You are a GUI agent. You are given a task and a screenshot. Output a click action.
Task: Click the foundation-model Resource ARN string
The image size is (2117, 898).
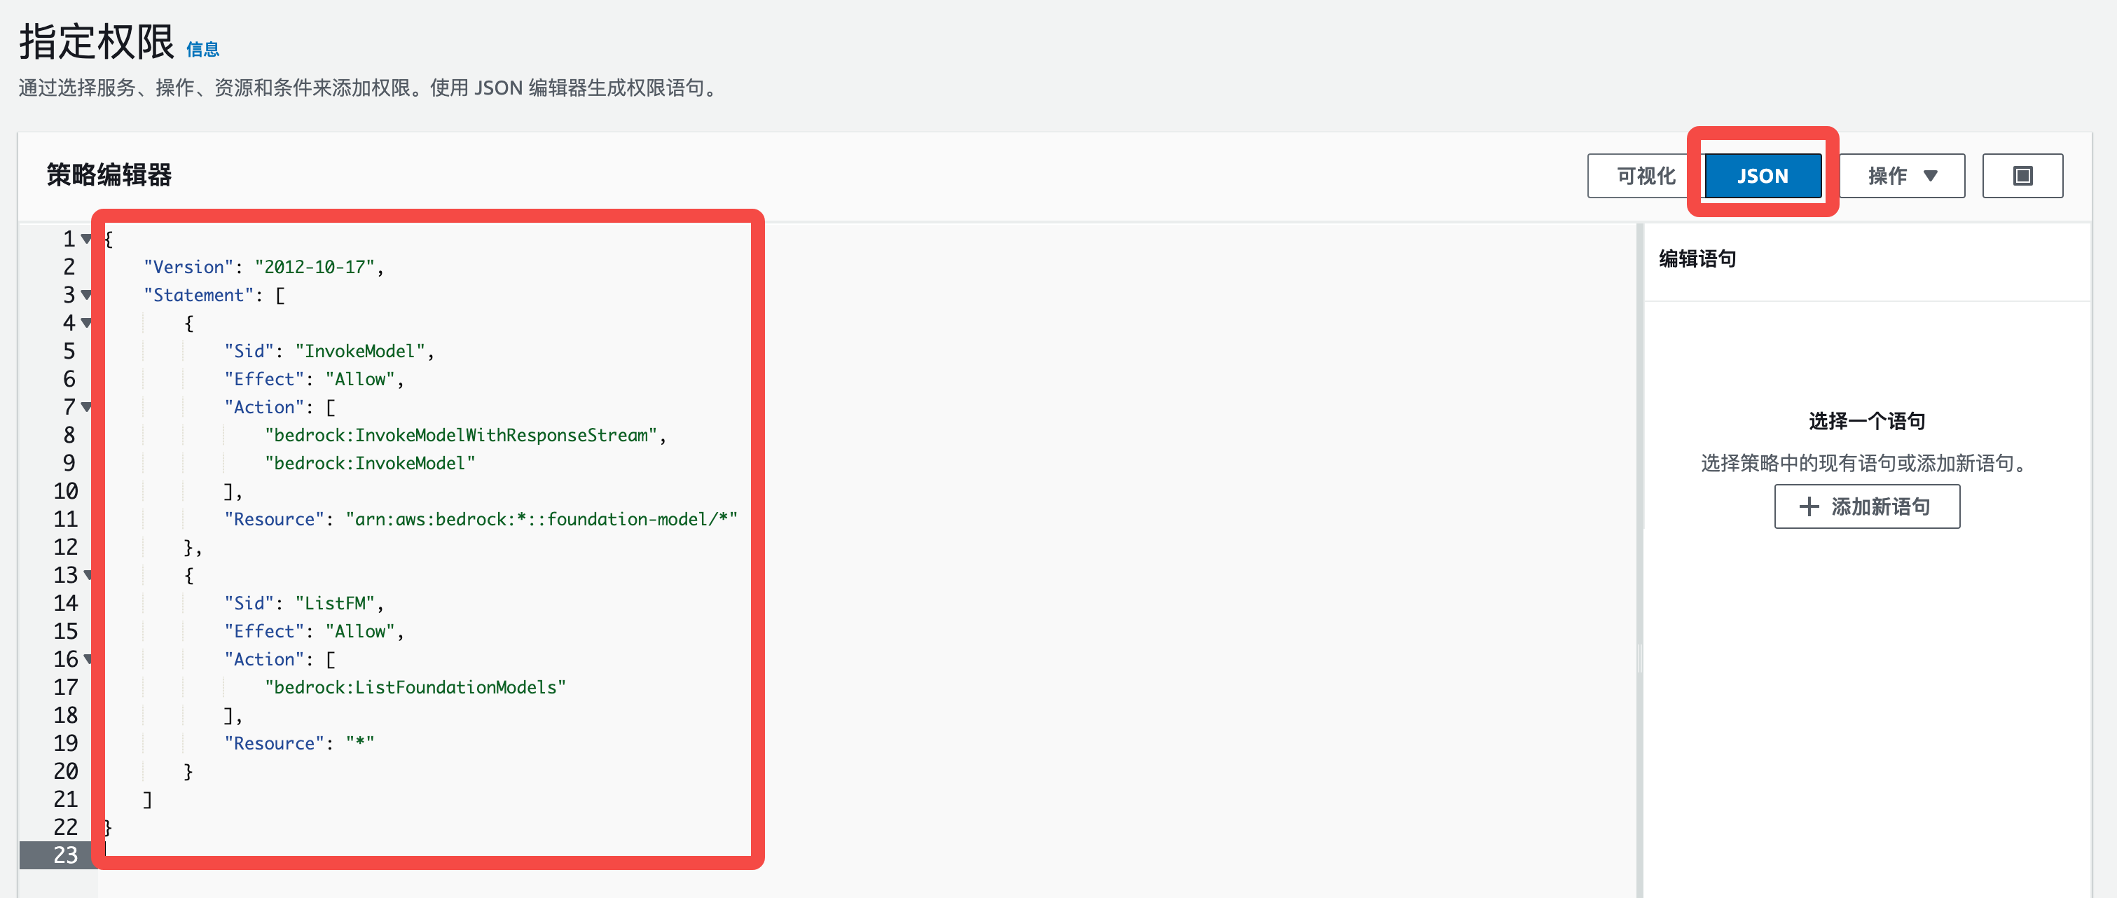[541, 519]
